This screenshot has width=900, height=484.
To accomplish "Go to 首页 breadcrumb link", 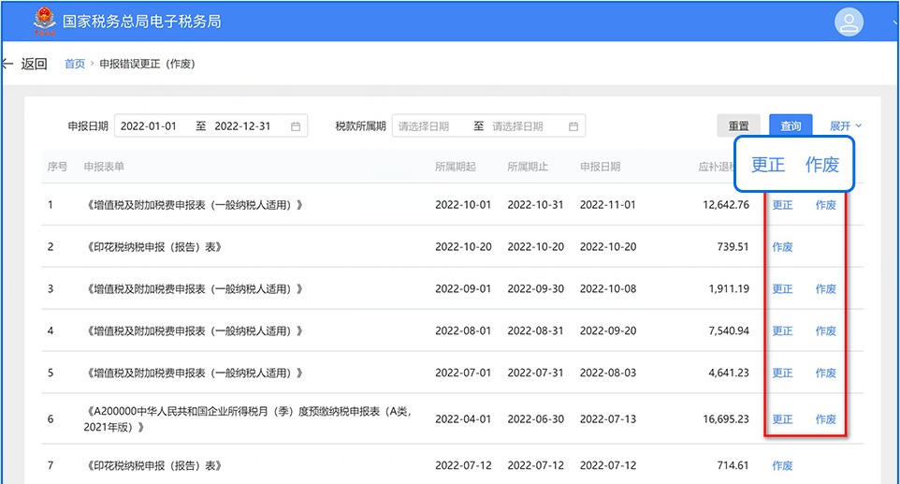I will coord(74,64).
